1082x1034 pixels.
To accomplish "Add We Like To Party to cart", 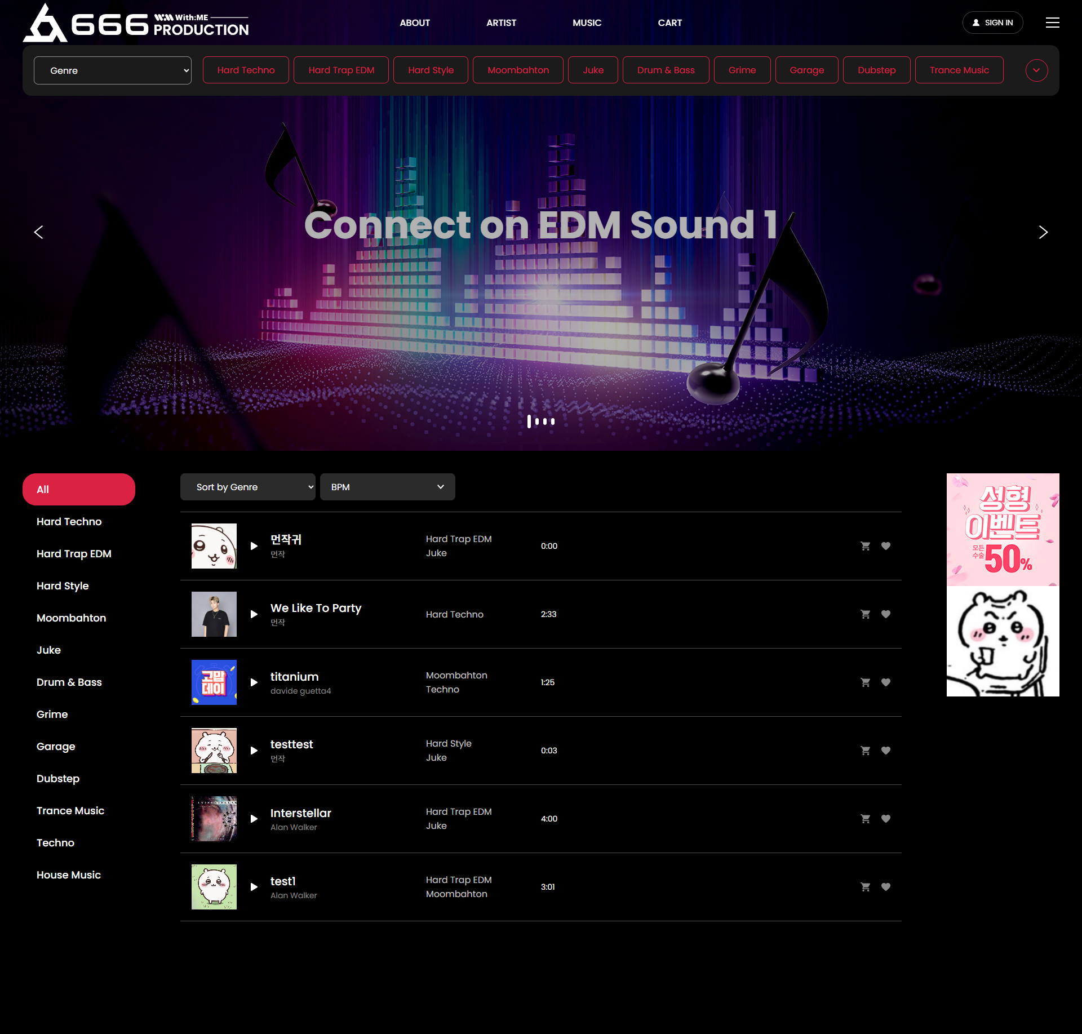I will click(866, 614).
